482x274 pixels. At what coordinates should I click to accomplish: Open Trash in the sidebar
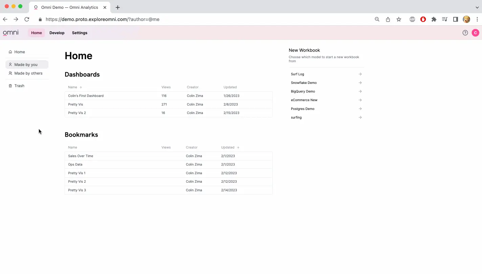19,86
